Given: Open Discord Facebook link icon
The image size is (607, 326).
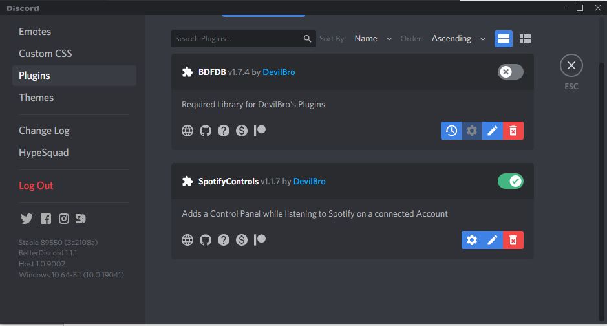Looking at the screenshot, I should point(46,219).
